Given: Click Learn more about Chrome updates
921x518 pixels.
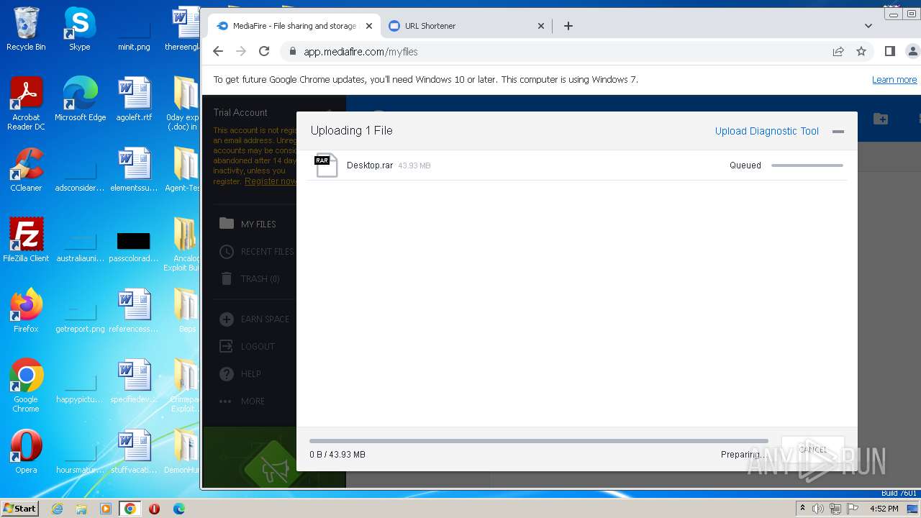Looking at the screenshot, I should [894, 80].
